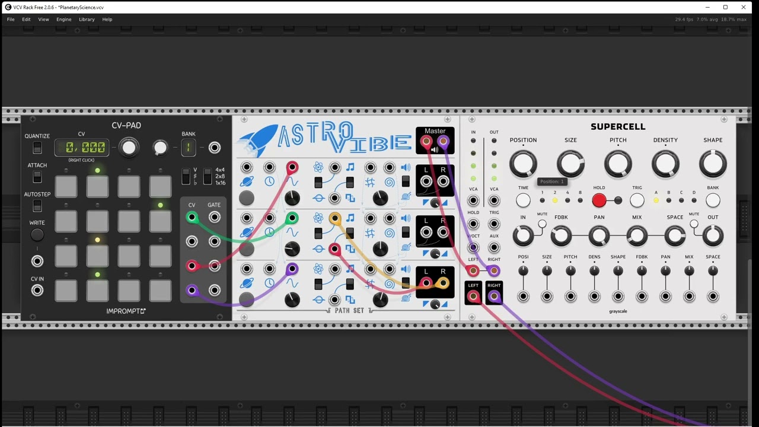Screen dimensions: 759x427
Task: Click the planet icon in Astrovibe's bottom row
Action: [247, 283]
